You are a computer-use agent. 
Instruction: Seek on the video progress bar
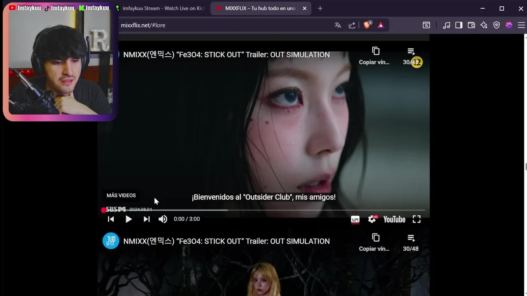pyautogui.click(x=263, y=210)
